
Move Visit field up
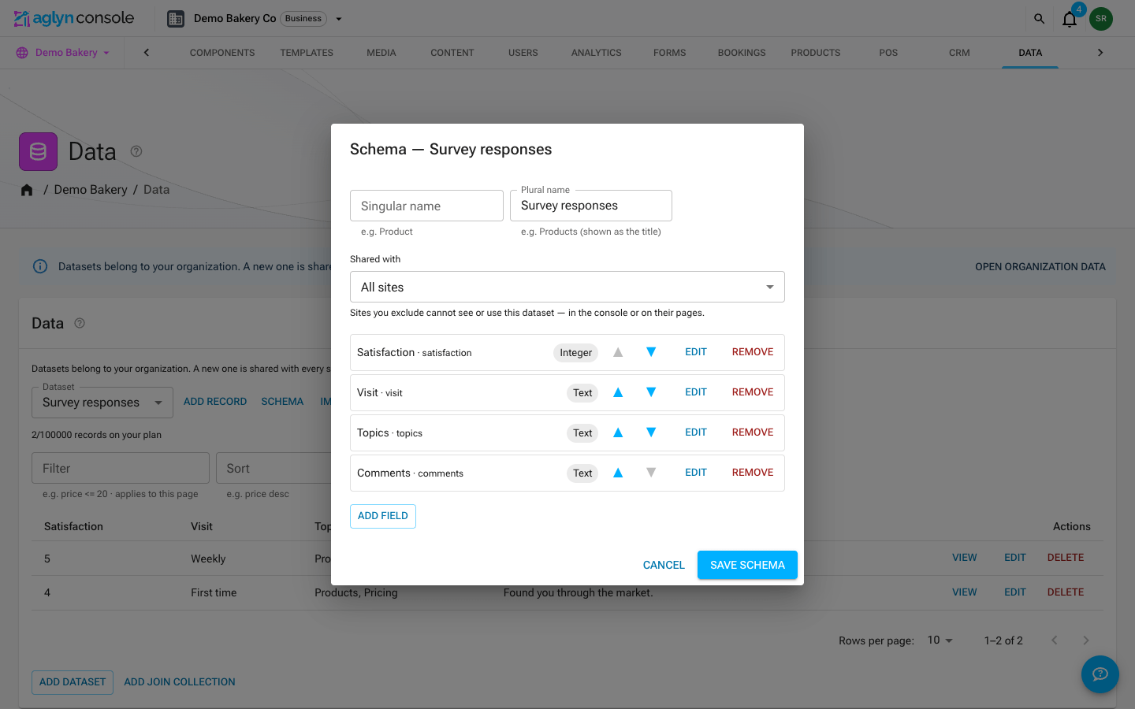tap(618, 392)
